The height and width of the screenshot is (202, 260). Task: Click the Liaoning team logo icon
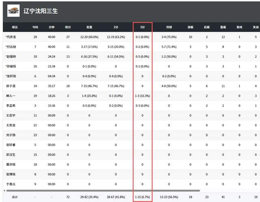click(13, 11)
